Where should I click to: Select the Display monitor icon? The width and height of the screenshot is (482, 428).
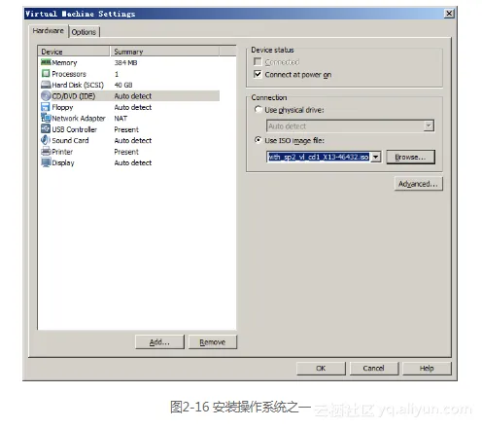[x=46, y=162]
